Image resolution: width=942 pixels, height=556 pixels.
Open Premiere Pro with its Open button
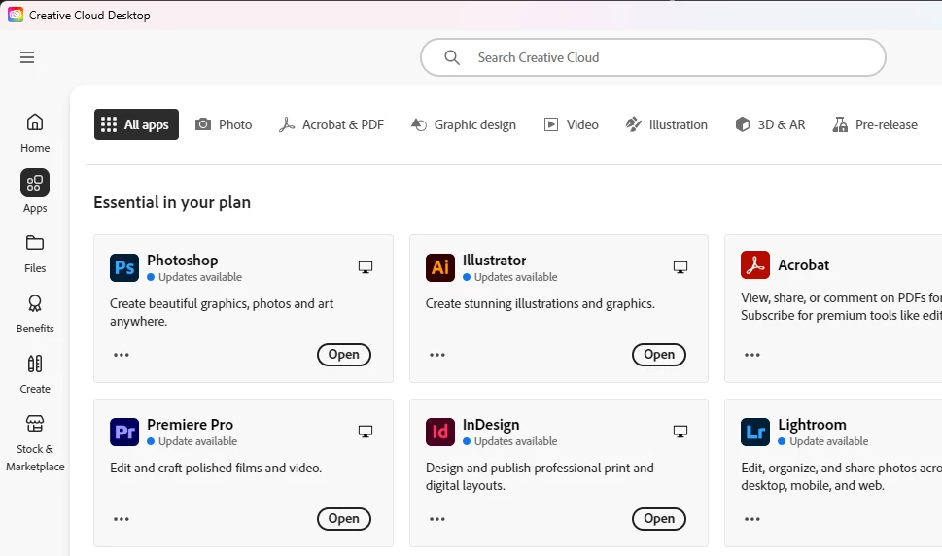click(343, 519)
